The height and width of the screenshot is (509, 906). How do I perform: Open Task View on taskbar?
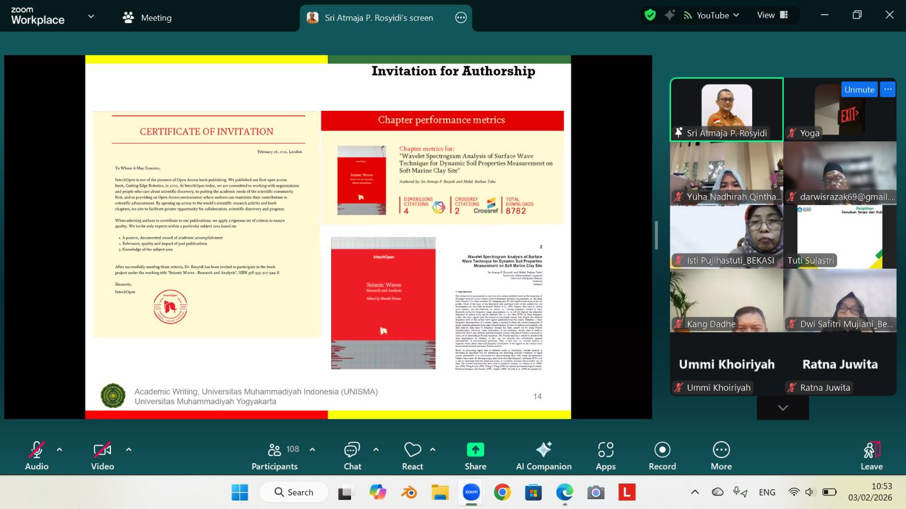pyautogui.click(x=345, y=493)
